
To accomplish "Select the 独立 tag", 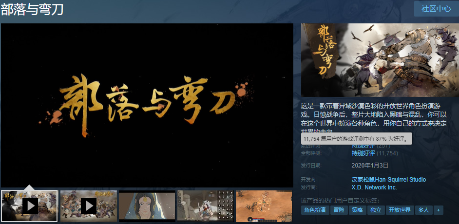I will pos(376,210).
